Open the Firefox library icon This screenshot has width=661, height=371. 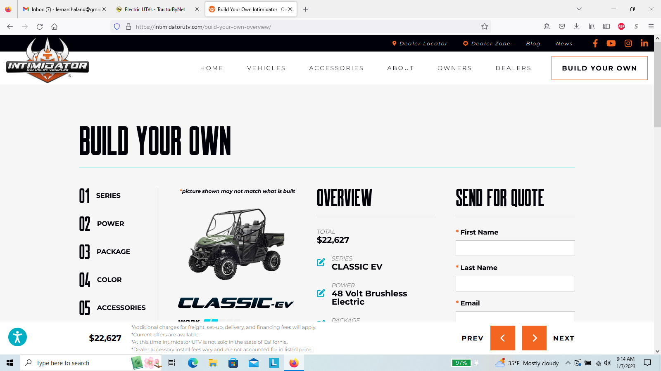[x=592, y=27]
